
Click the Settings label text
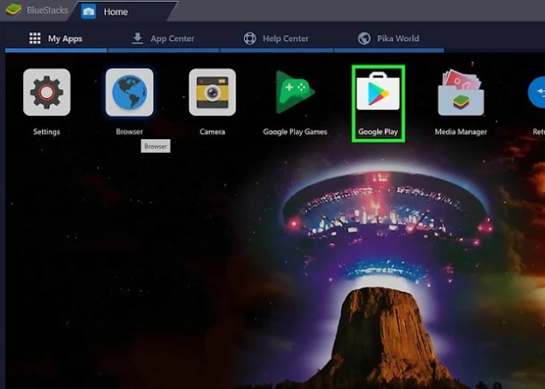pos(47,131)
